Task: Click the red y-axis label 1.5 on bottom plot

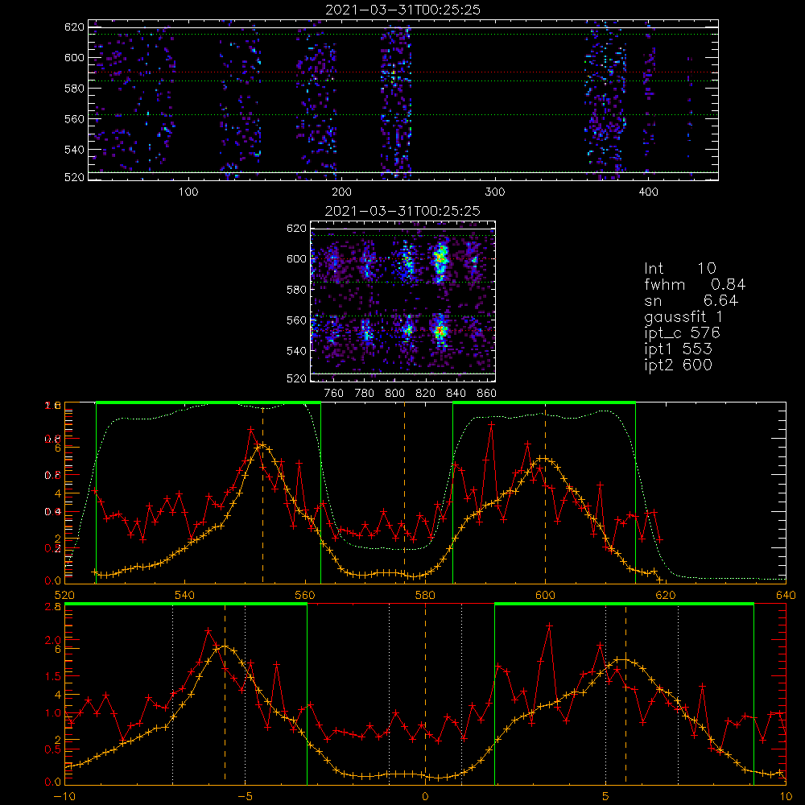Action: click(53, 676)
